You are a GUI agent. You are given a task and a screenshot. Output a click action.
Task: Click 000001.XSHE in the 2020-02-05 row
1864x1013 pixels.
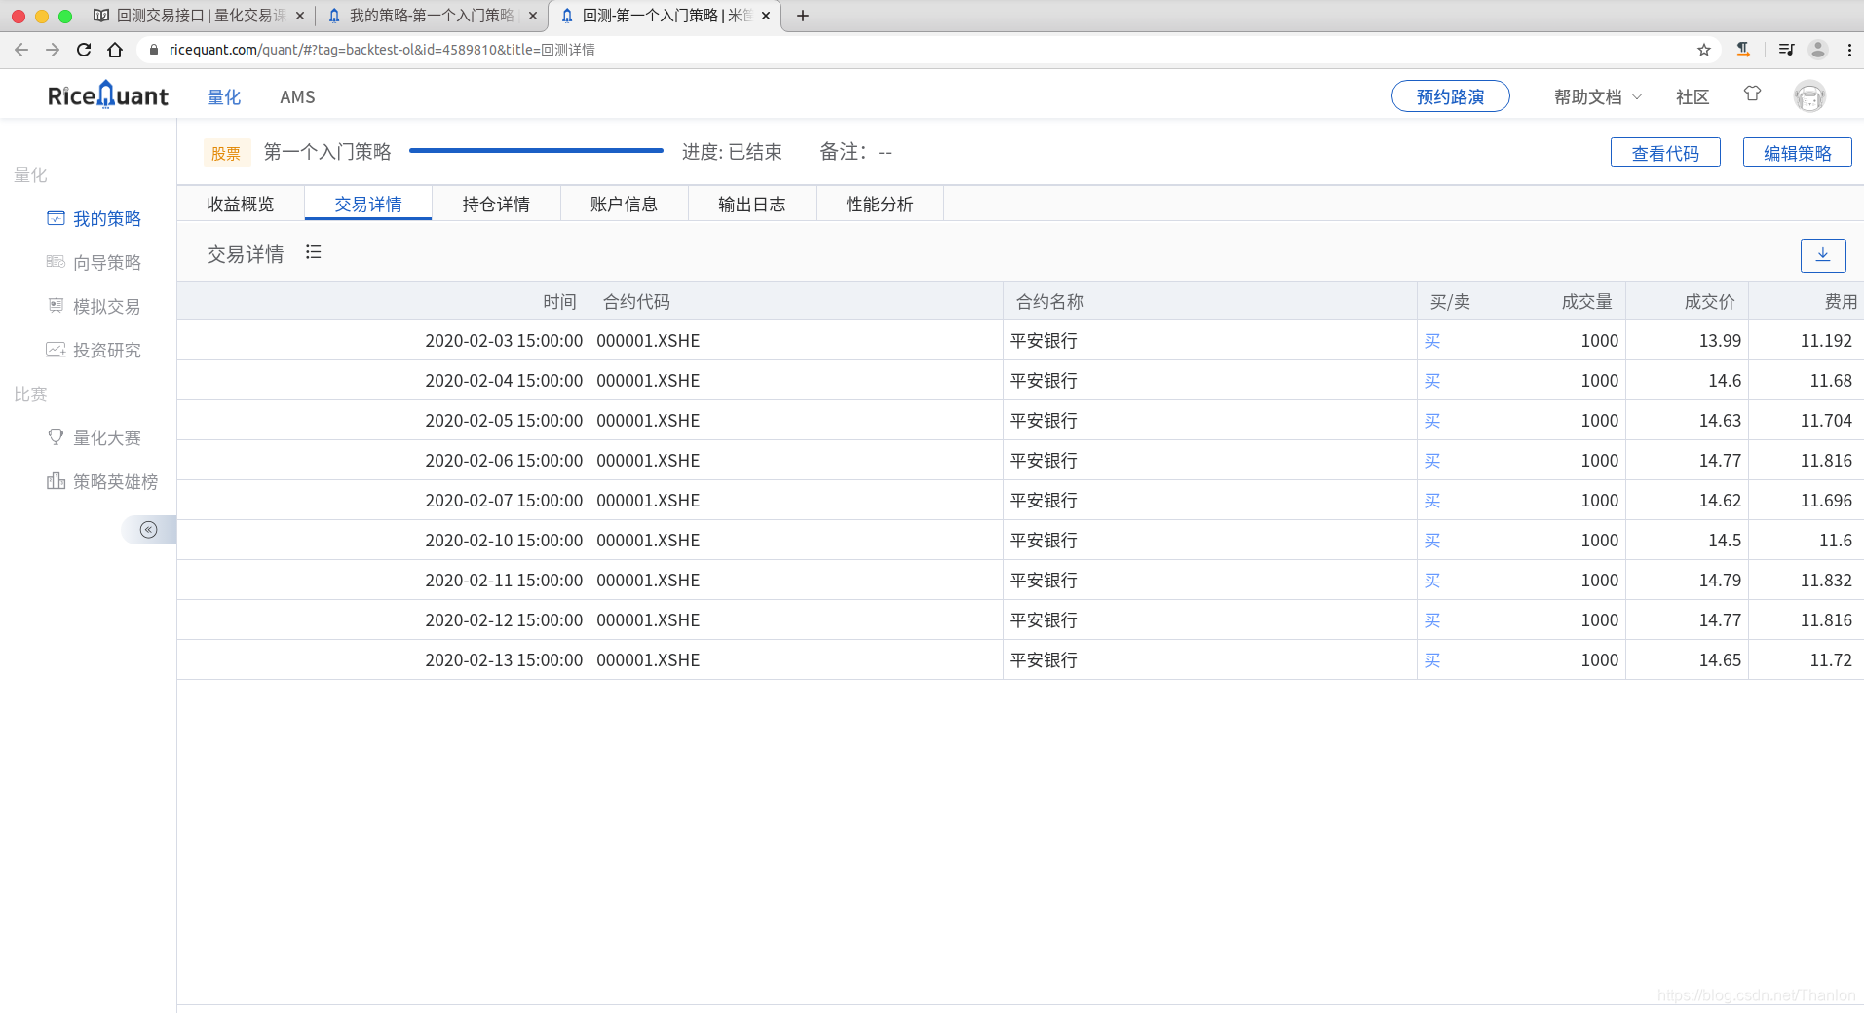648,421
